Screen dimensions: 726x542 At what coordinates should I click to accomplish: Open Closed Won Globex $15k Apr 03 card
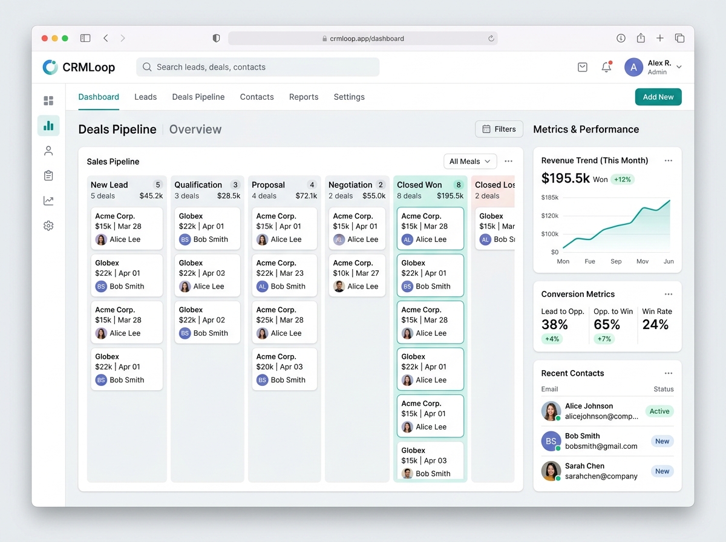(430, 461)
